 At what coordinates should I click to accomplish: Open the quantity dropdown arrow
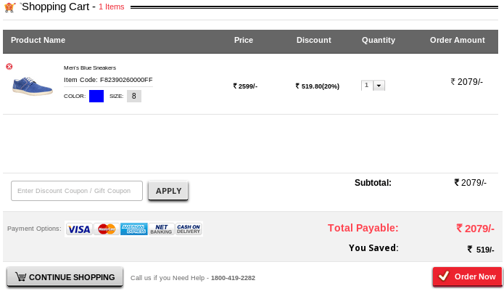click(x=379, y=86)
